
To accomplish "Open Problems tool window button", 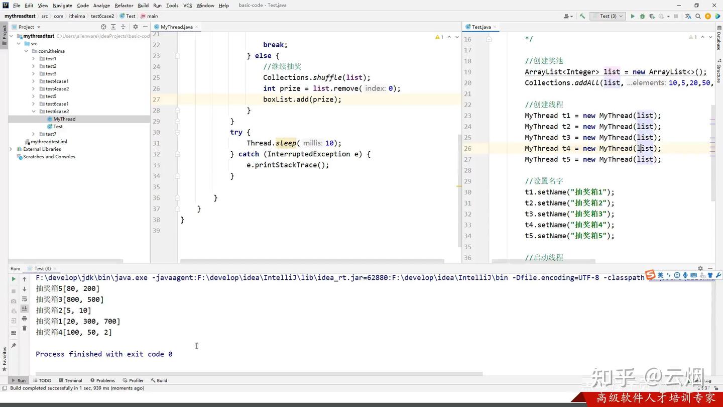I will [102, 380].
